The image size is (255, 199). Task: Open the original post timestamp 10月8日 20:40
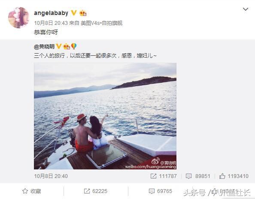[x=51, y=176]
